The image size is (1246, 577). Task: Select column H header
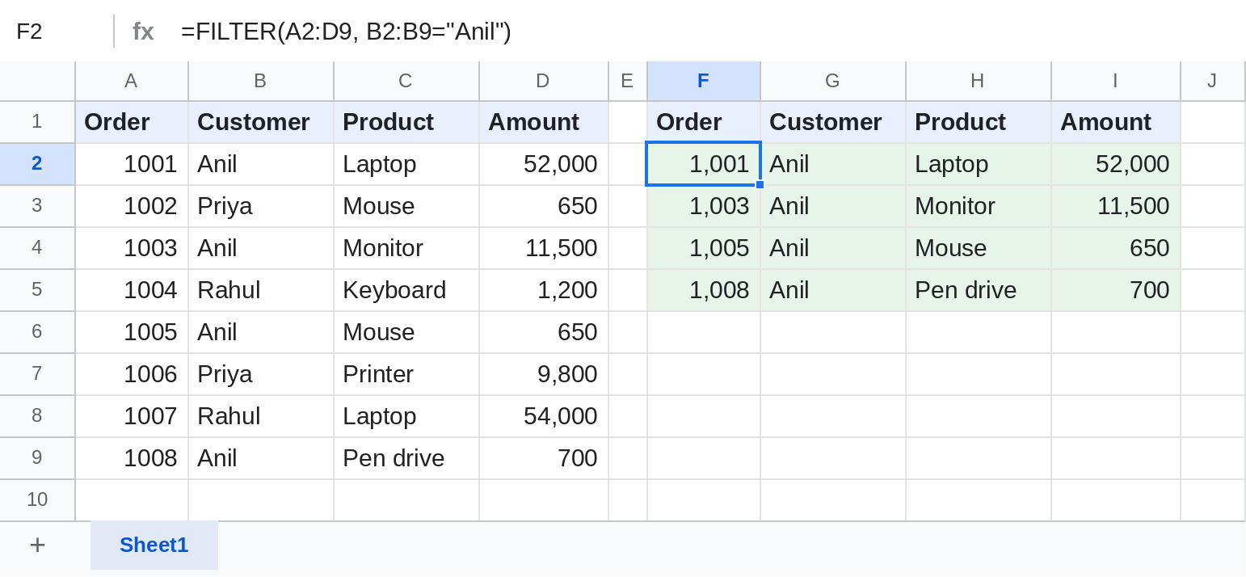coord(979,81)
